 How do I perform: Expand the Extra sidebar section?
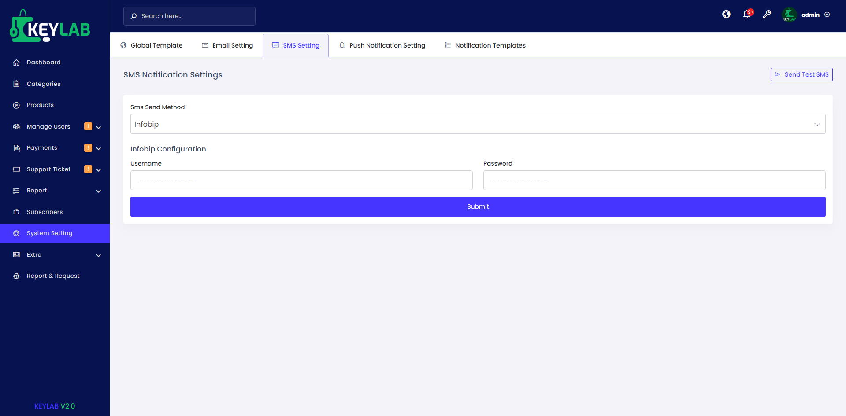click(99, 255)
